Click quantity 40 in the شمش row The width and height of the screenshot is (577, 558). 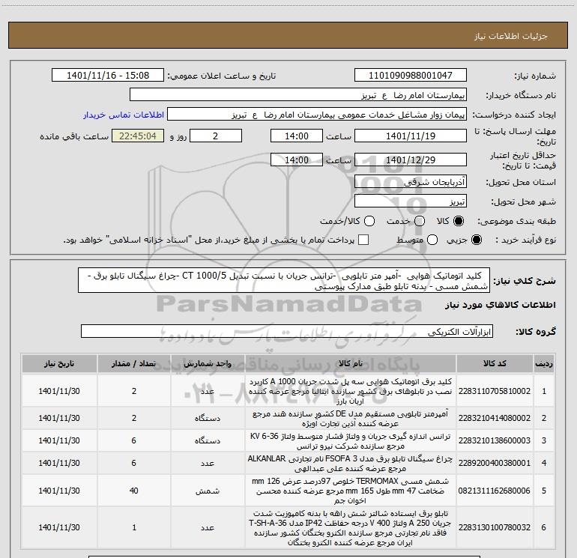click(x=134, y=491)
